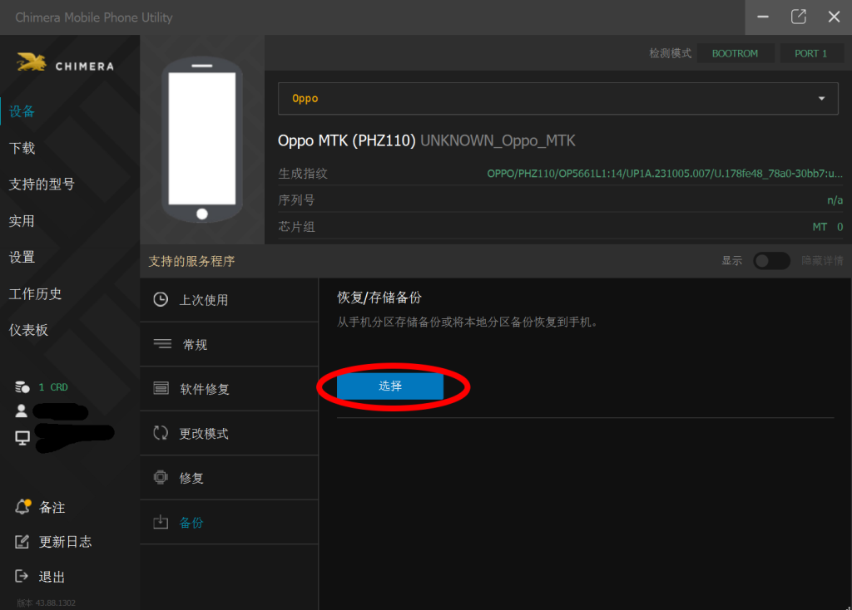Click the pop-out window icon
The image size is (852, 610).
click(798, 17)
